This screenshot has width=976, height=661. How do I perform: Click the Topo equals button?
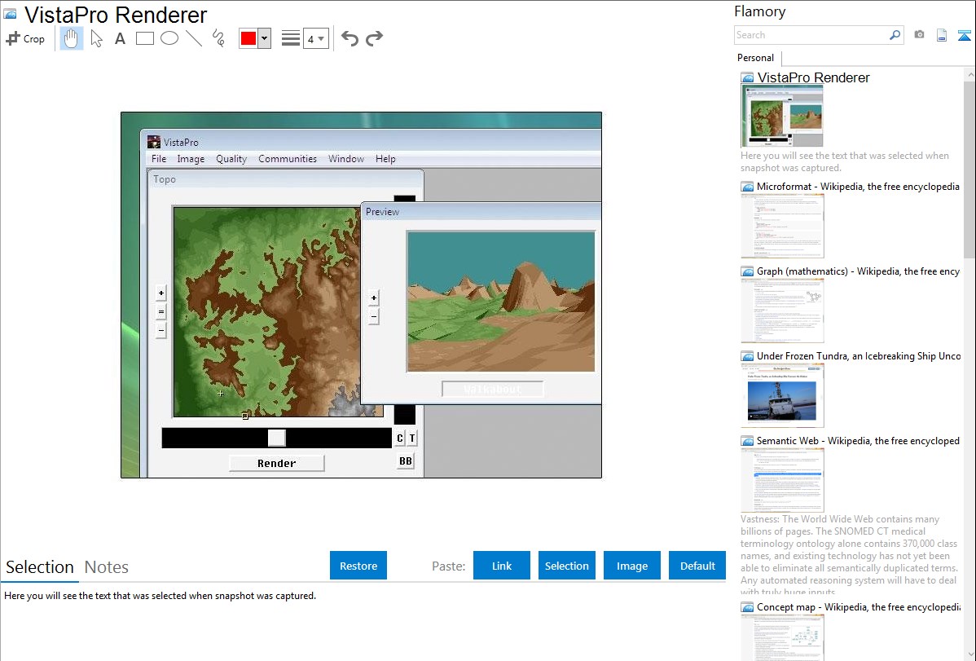[x=161, y=311]
